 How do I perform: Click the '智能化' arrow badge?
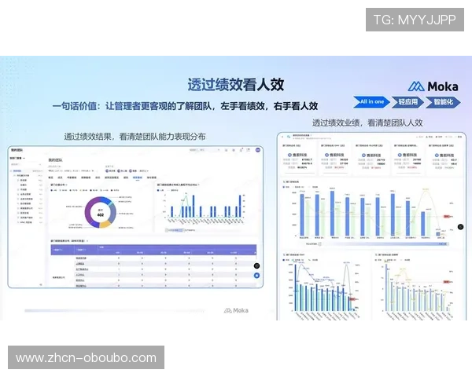tap(443, 102)
